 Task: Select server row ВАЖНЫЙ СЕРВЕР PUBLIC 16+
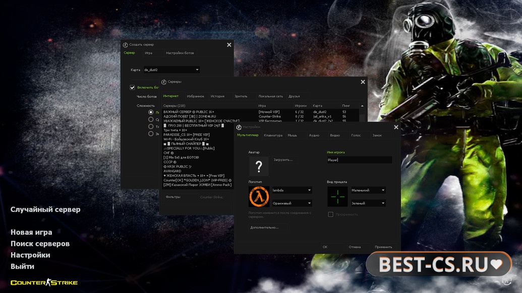[260, 112]
